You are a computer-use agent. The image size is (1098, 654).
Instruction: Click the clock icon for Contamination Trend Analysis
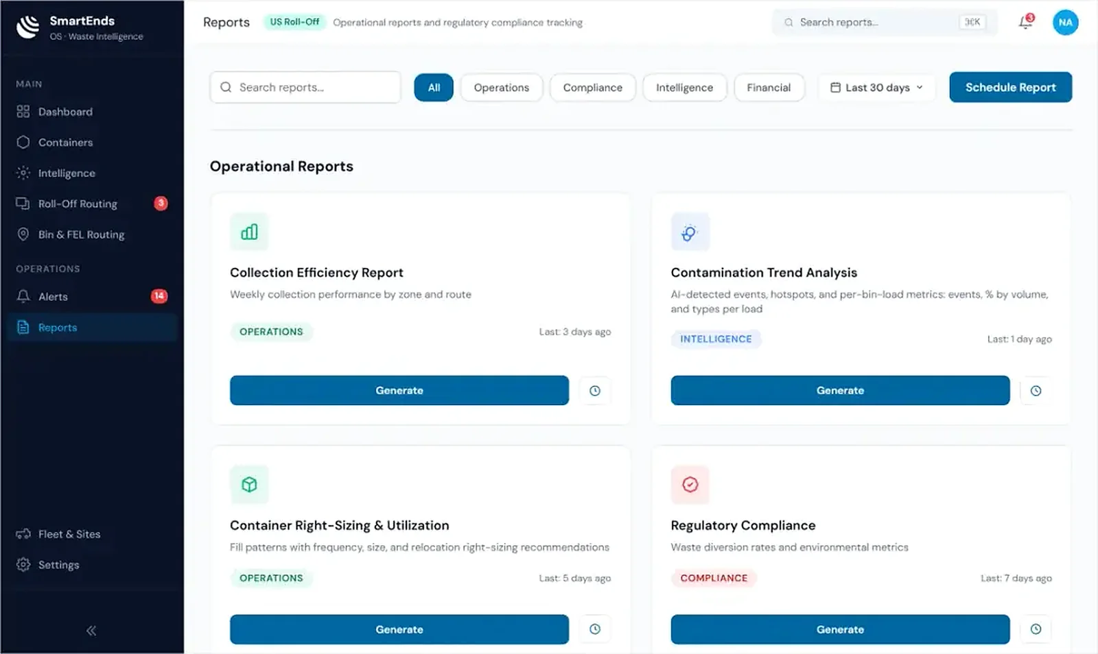pos(1036,391)
